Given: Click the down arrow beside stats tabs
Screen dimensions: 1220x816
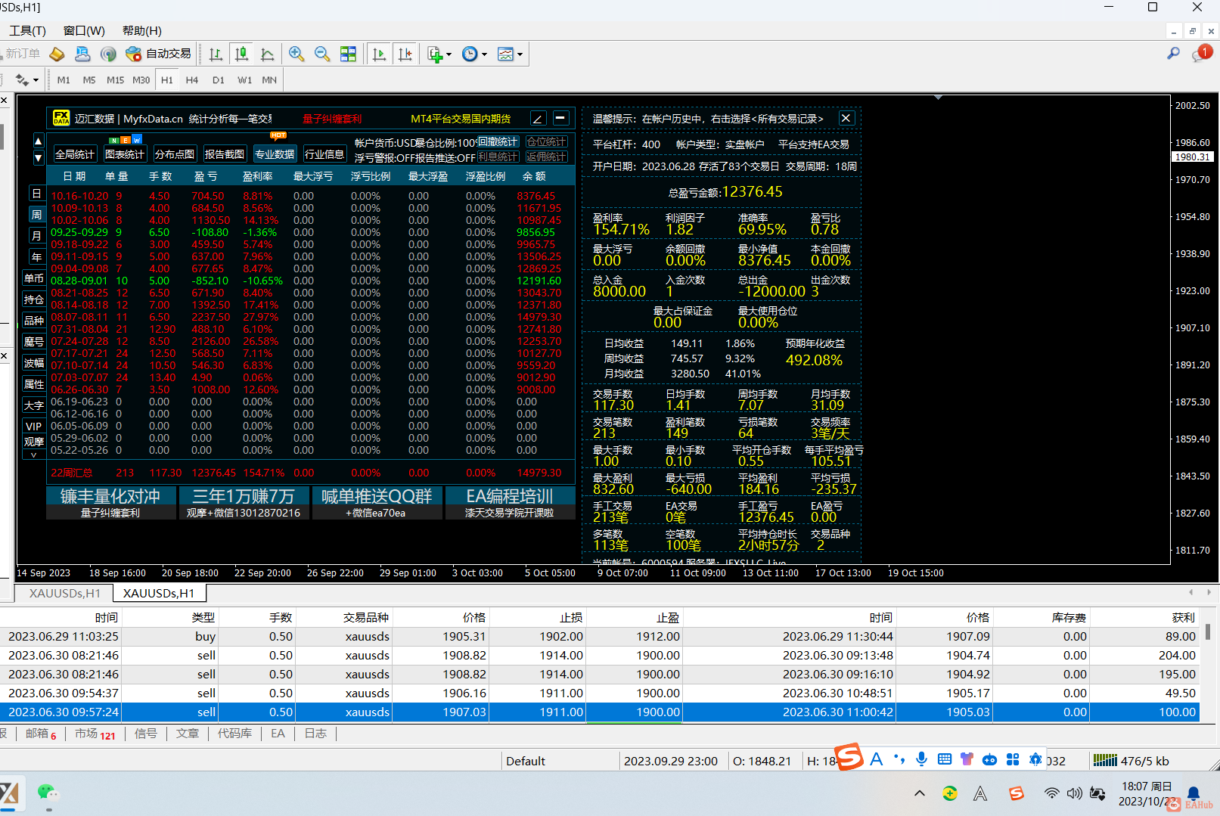Looking at the screenshot, I should (x=39, y=157).
